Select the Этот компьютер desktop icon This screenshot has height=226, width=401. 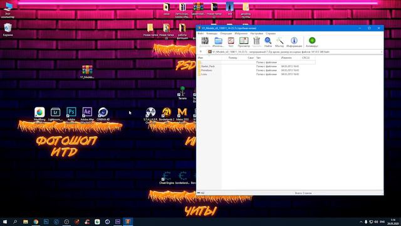tap(8, 11)
